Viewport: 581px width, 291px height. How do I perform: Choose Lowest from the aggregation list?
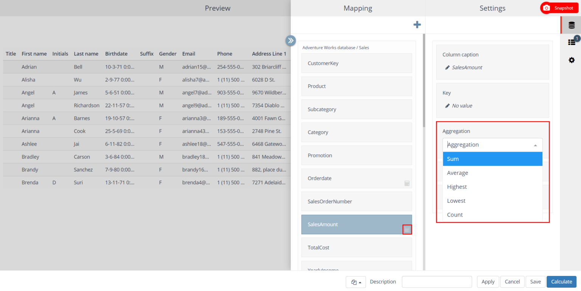492,201
